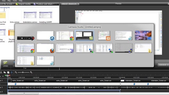
Task: Click the red selection-end marker on playhead
Action: (x=10, y=75)
